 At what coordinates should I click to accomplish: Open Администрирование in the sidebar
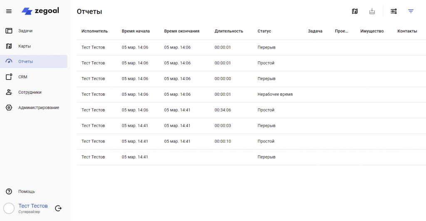(x=38, y=107)
